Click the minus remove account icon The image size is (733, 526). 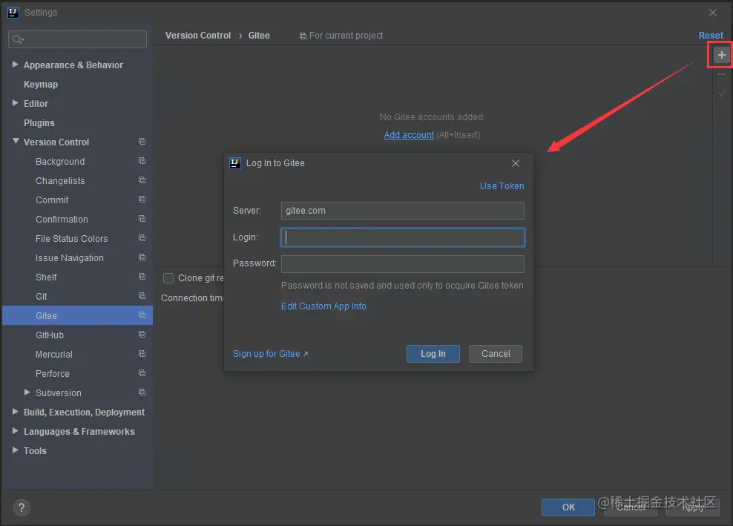[721, 74]
